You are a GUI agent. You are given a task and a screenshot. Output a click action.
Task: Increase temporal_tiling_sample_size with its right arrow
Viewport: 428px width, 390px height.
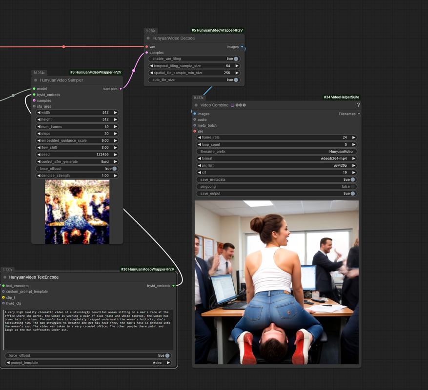[237, 66]
